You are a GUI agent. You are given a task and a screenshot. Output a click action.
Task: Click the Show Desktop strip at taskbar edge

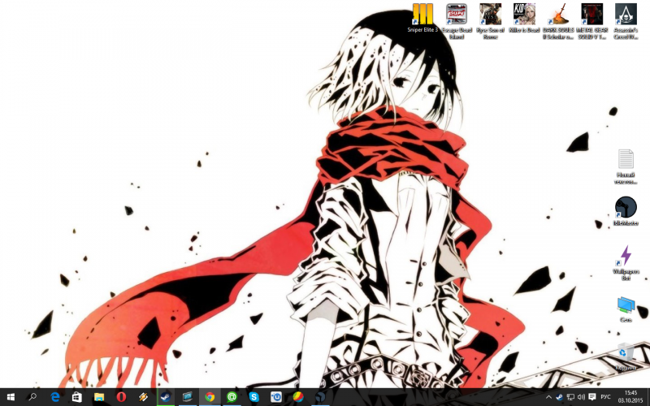(648, 397)
